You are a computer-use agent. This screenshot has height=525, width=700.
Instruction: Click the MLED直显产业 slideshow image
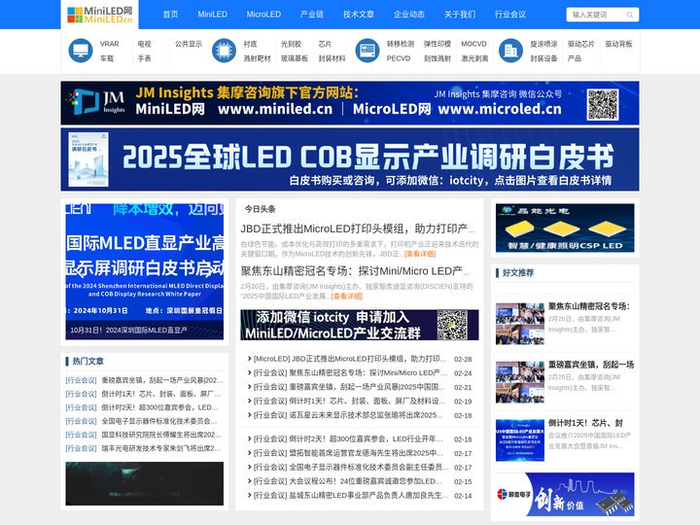[x=144, y=271]
